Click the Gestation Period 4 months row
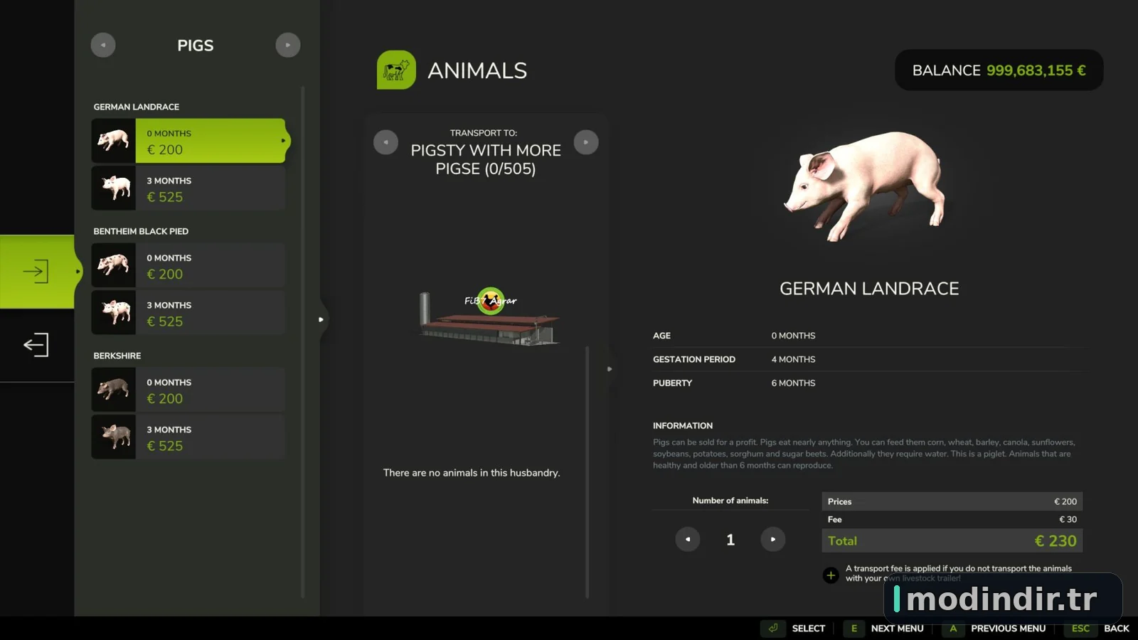 pyautogui.click(x=868, y=359)
